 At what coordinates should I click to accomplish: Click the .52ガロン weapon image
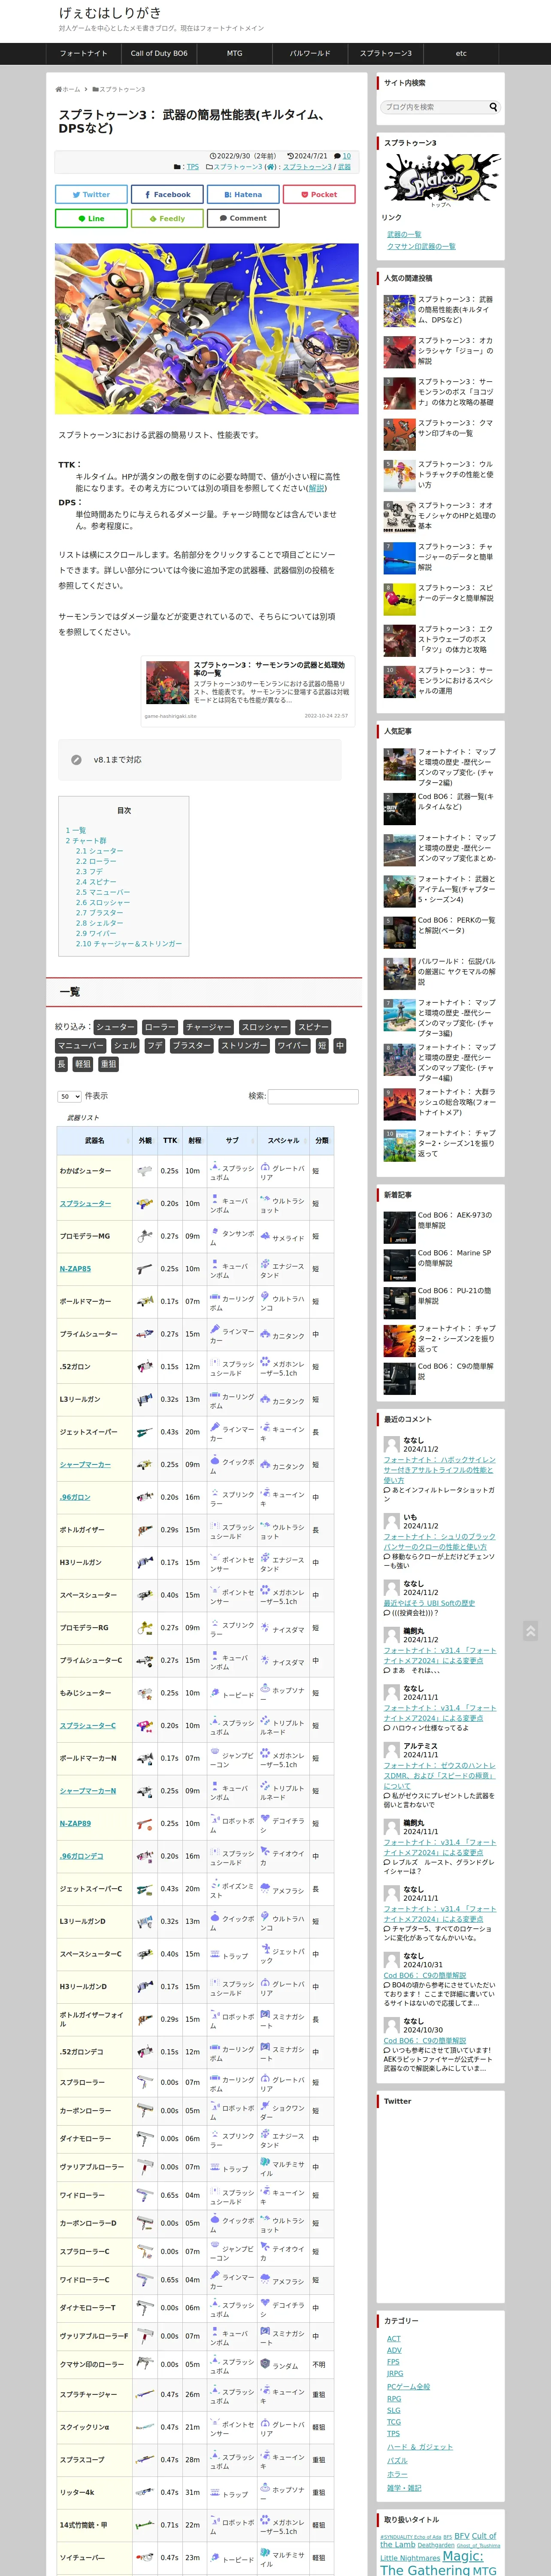145,1366
